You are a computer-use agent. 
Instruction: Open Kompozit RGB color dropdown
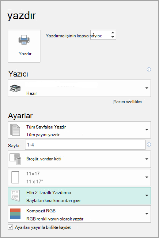click(x=79, y=214)
